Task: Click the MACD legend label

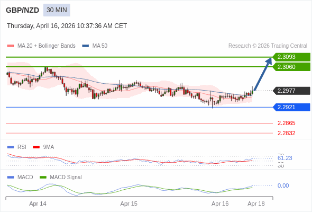Action: click(25, 178)
